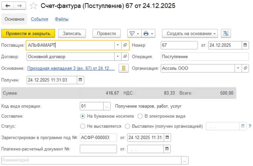Open the Договор record with open-form icon
The width and height of the screenshot is (253, 166).
tap(125, 56)
